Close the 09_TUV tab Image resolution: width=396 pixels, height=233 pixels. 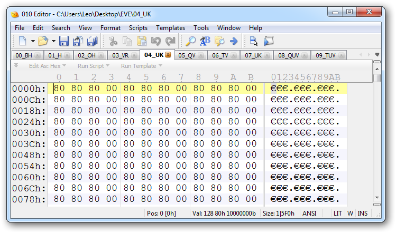341,55
